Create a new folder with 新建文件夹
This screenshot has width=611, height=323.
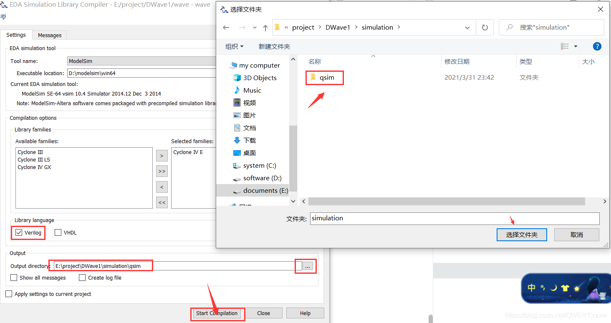pos(274,47)
